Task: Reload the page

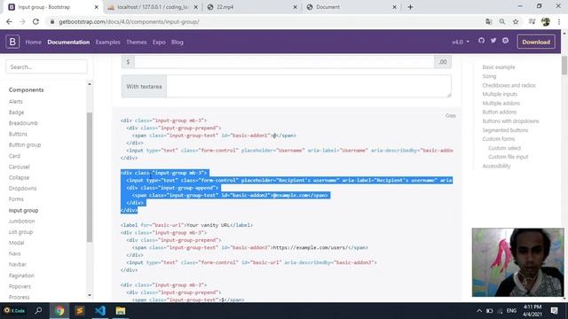Action: 35,21
